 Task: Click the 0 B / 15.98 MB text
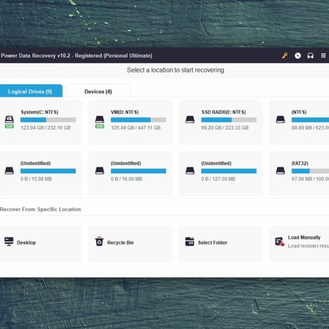coord(36,179)
